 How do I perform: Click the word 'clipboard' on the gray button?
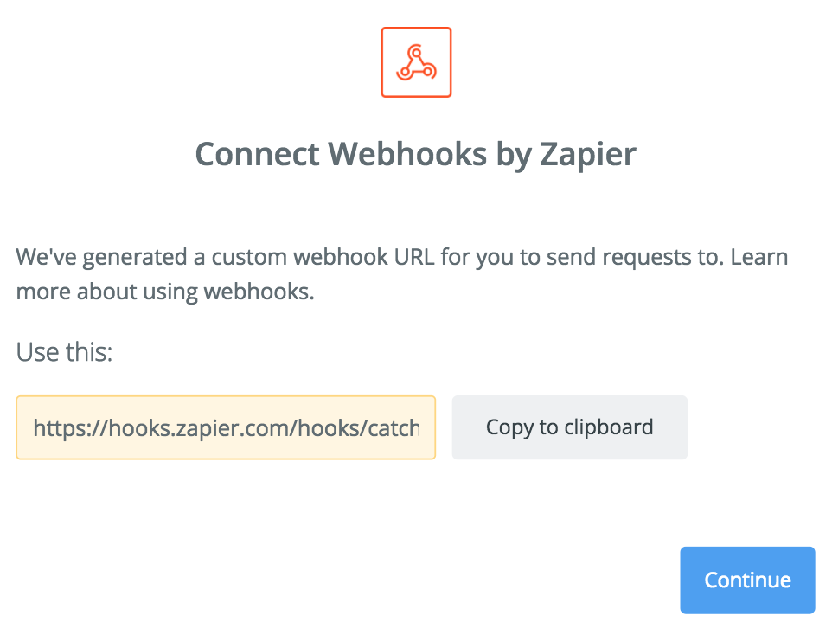point(609,427)
